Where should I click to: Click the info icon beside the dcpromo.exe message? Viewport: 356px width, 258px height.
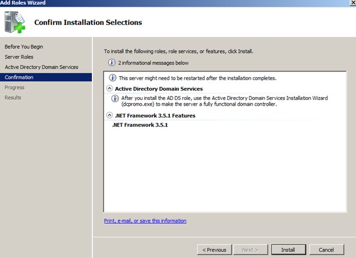pyautogui.click(x=115, y=99)
